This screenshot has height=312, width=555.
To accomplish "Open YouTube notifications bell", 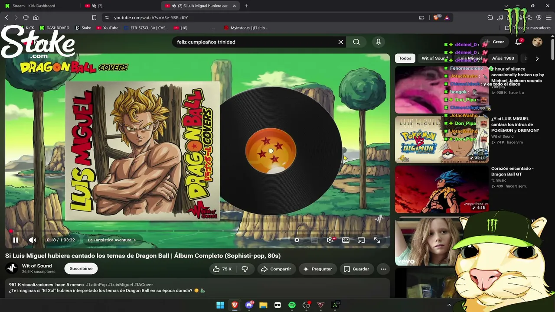I will tap(519, 42).
